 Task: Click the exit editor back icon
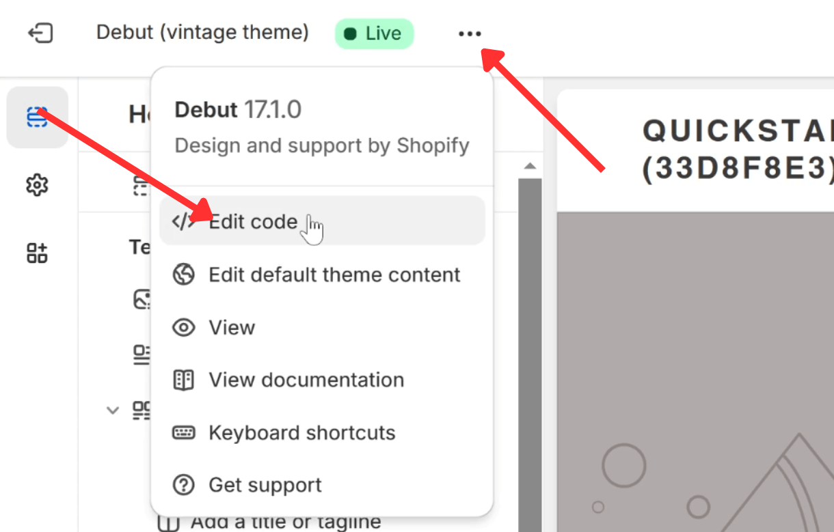tap(40, 33)
